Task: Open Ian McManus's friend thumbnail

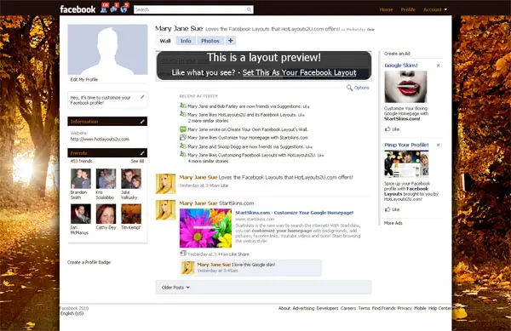Action: click(81, 214)
